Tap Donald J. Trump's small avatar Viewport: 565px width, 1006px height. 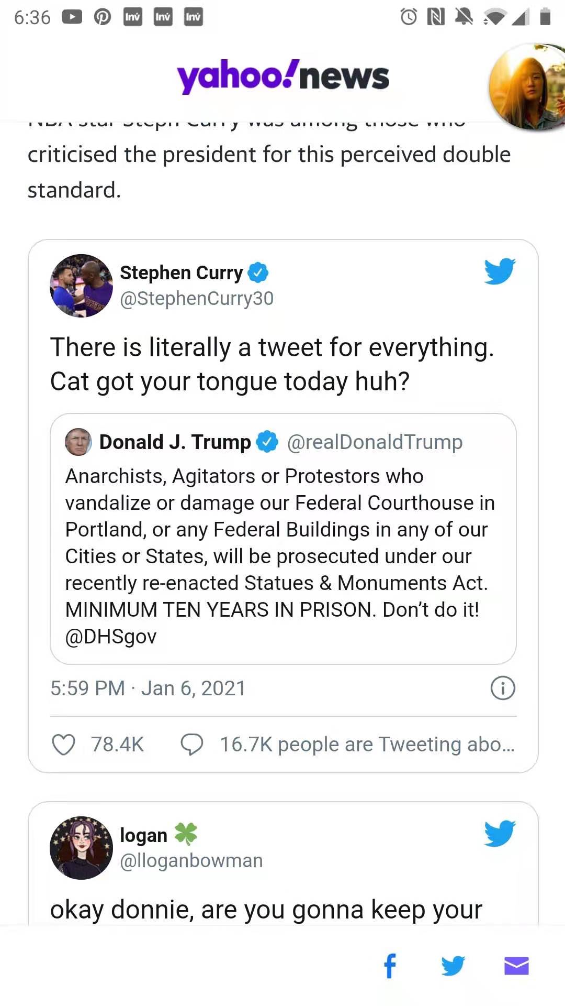(78, 442)
